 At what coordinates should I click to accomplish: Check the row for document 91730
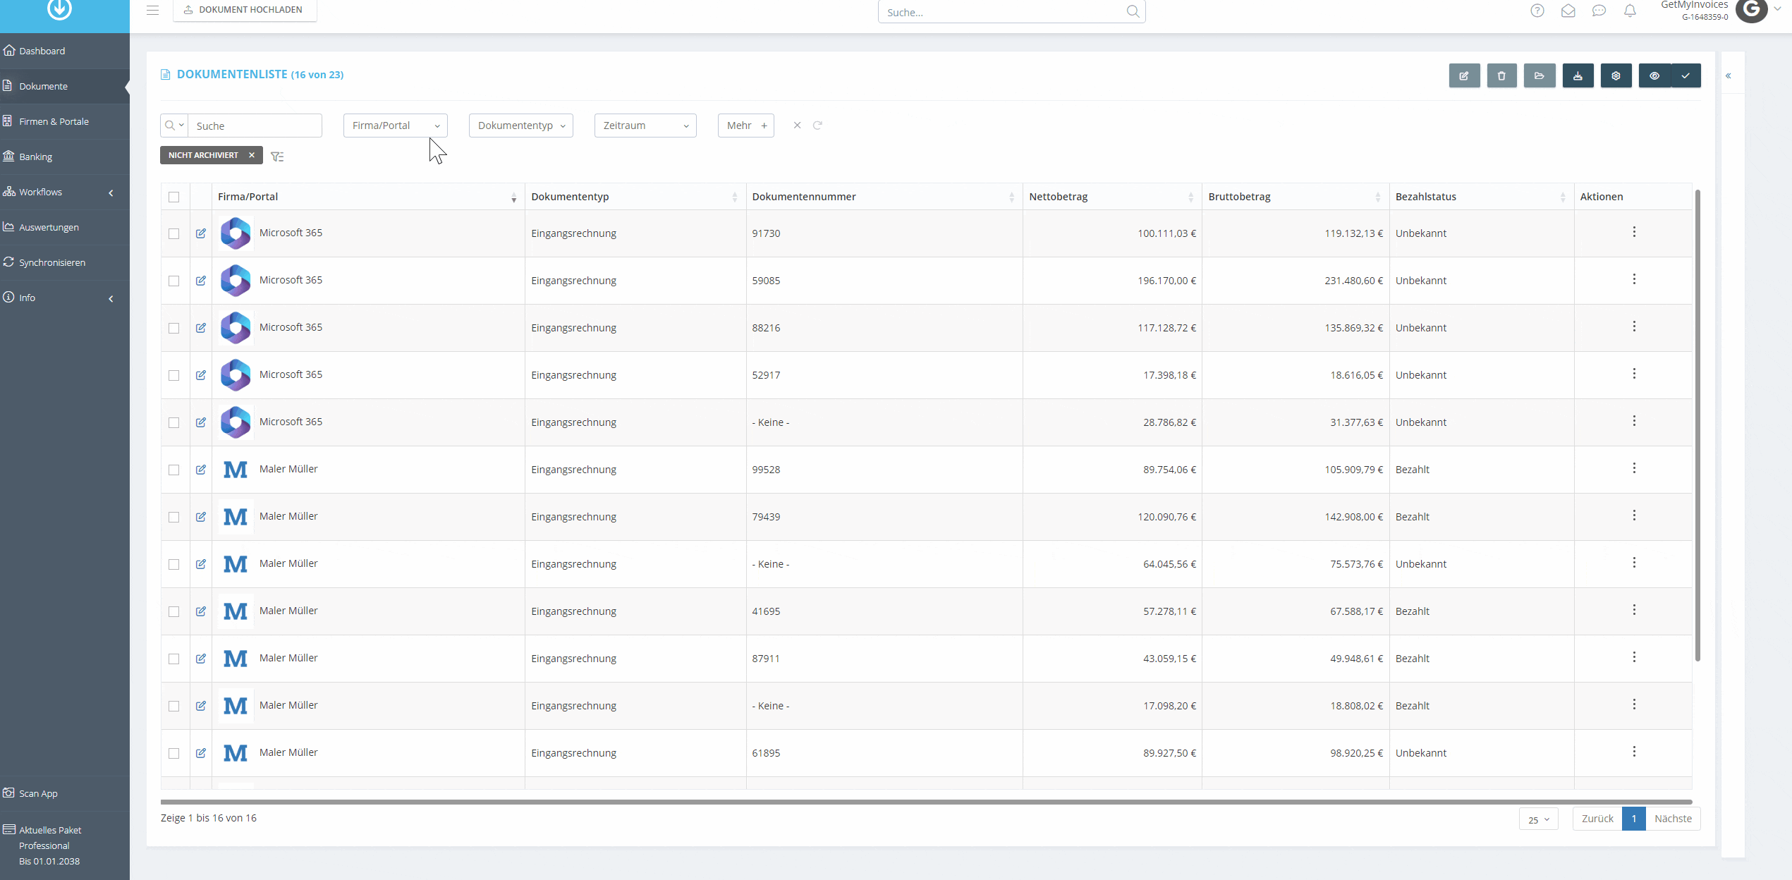(x=174, y=233)
